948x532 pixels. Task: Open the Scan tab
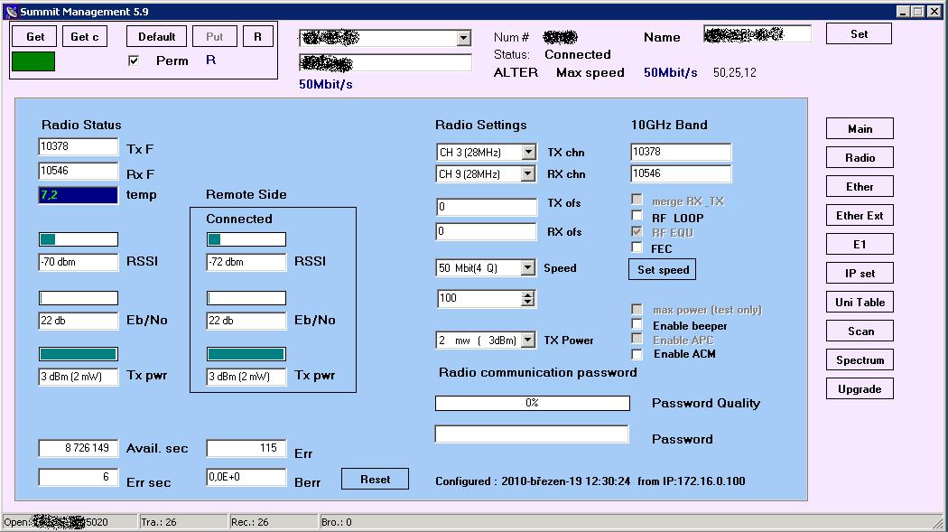tap(860, 331)
